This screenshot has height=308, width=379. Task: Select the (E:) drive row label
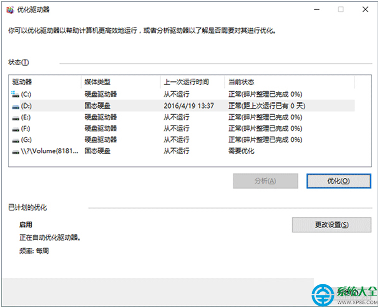[26, 117]
